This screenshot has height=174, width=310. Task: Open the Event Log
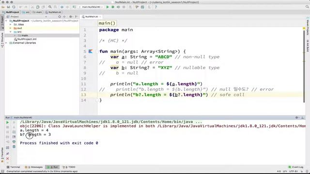(296, 167)
